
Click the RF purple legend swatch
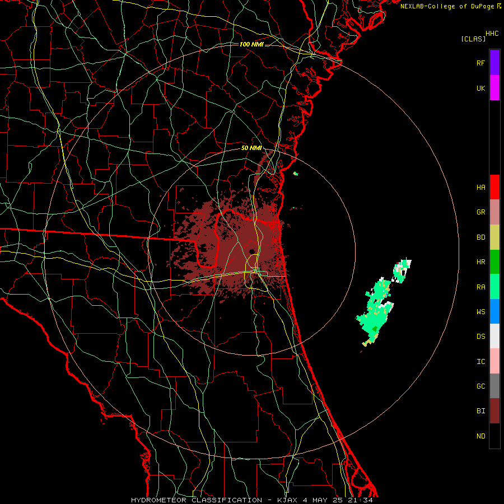click(x=494, y=63)
